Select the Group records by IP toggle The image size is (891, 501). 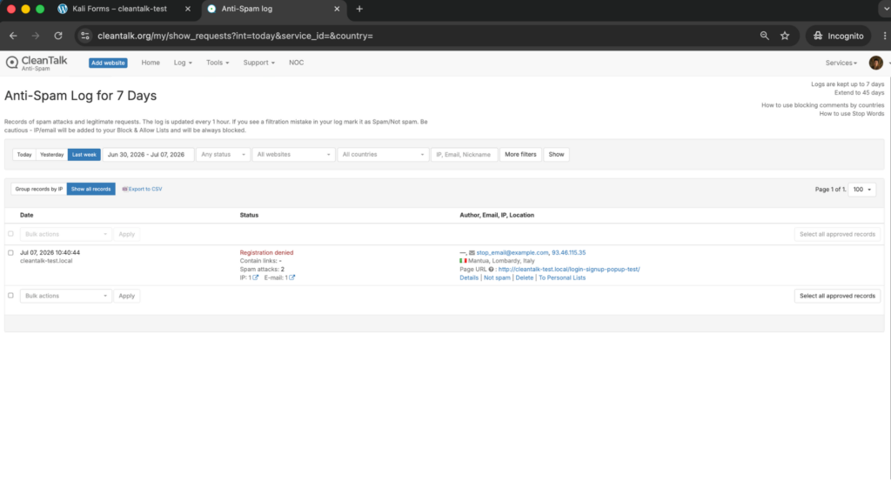(39, 189)
